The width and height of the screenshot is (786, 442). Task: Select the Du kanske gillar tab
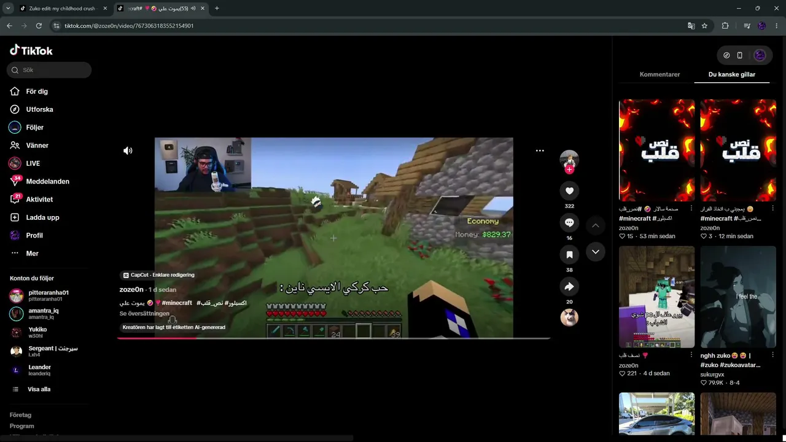pyautogui.click(x=732, y=74)
